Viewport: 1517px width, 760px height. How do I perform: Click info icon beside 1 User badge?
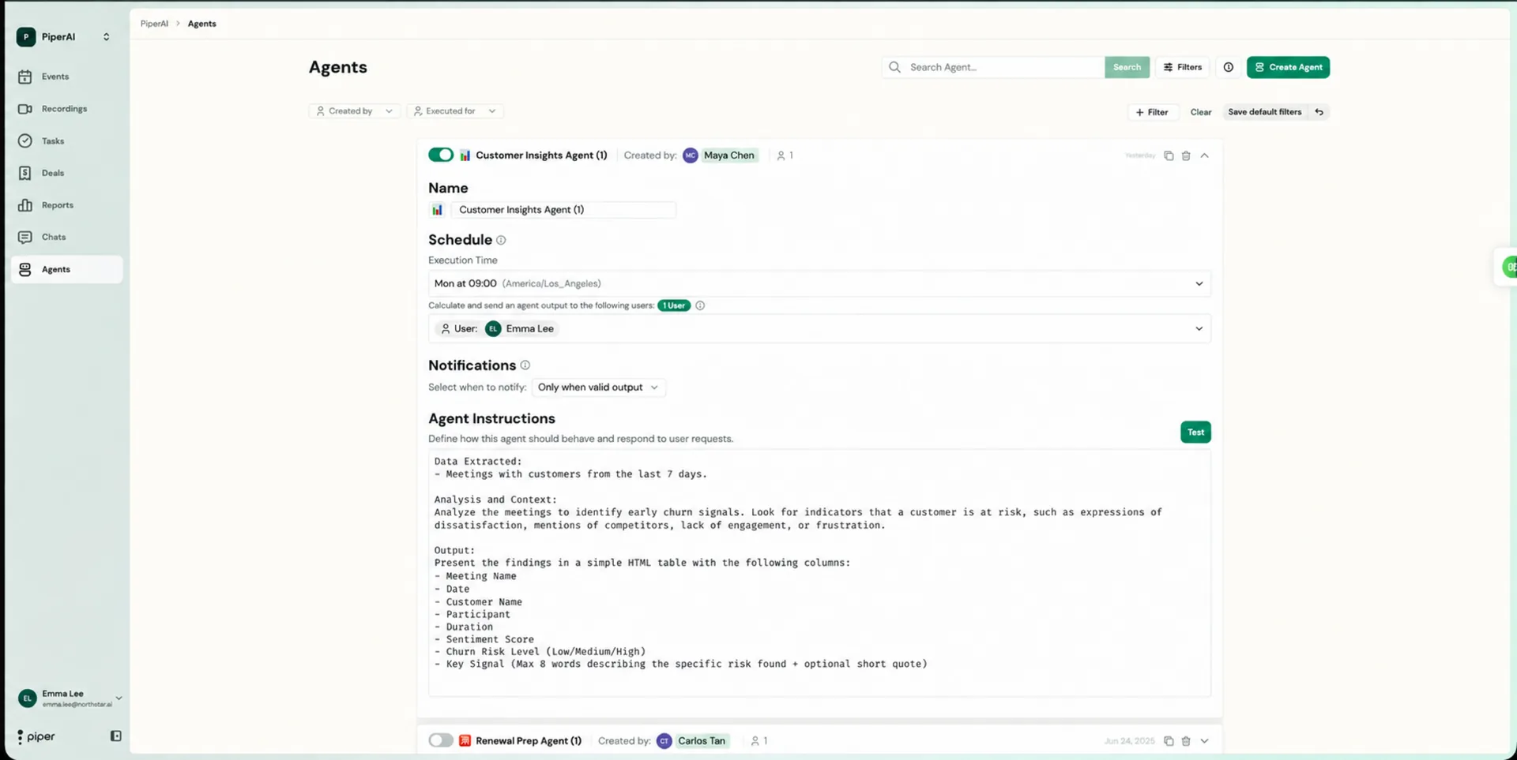tap(700, 305)
